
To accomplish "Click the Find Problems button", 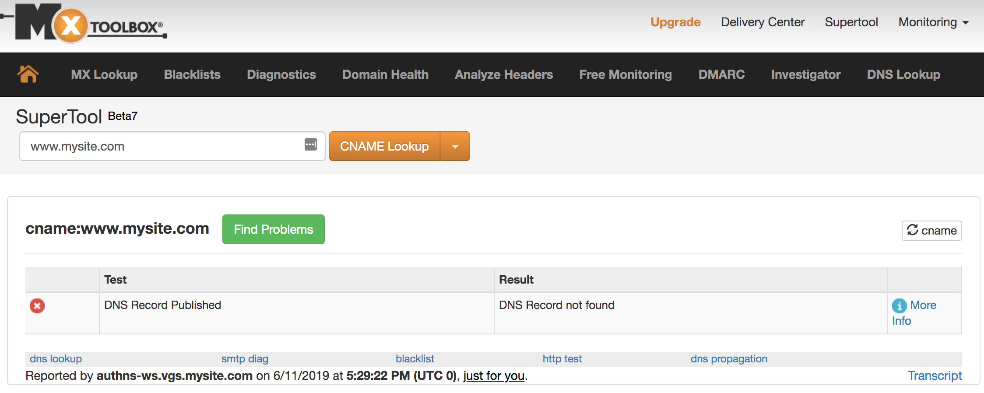I will coord(274,229).
